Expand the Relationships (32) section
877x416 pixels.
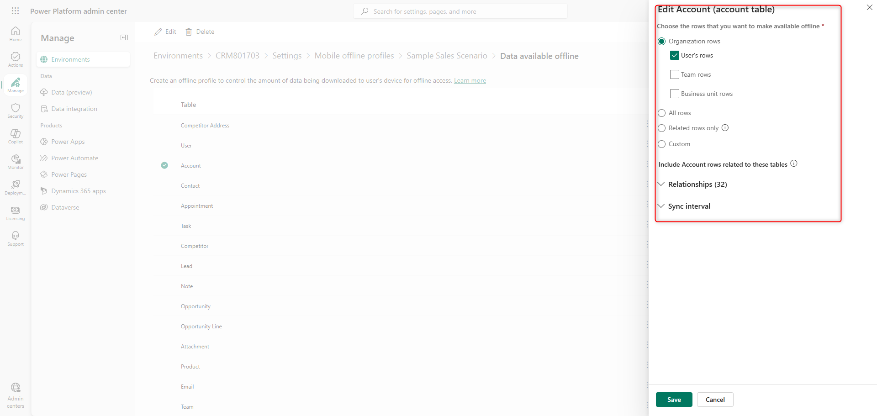click(x=697, y=184)
